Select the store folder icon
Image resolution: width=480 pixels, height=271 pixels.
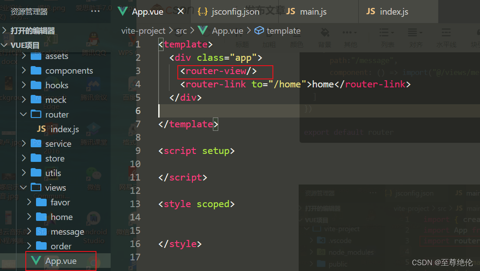[x=36, y=158]
